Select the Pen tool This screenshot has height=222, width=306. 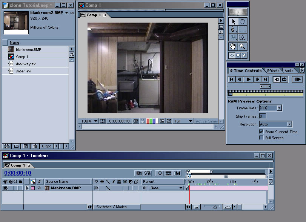[x=233, y=29]
